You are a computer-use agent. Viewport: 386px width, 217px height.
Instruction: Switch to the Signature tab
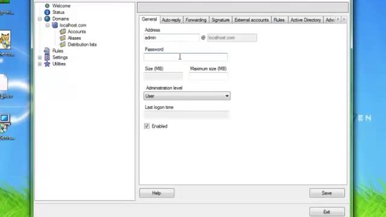[x=220, y=20]
